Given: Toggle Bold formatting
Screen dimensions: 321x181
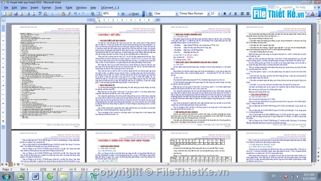Looking at the screenshot, I should [225, 14].
